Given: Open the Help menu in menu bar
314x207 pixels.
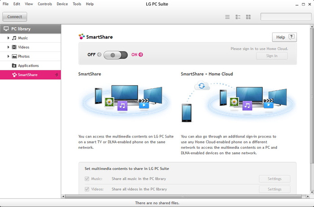Looking at the screenshot, I should pos(90,4).
